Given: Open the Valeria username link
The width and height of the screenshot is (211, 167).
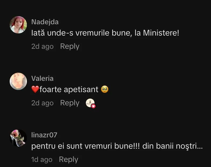Looking at the screenshot, I should 43,78.
